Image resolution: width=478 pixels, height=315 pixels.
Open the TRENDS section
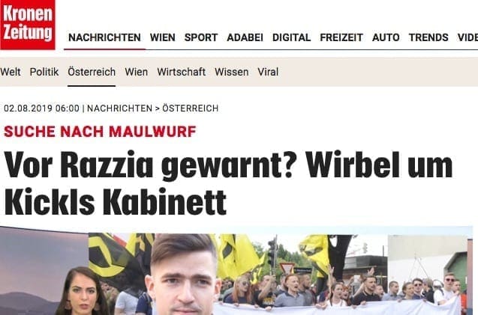click(x=428, y=37)
